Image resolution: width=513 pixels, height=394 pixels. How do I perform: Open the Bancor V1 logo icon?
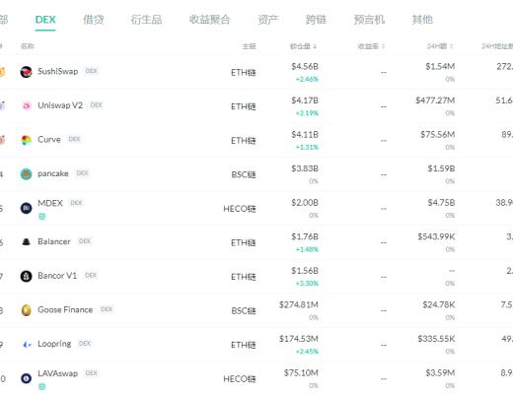point(26,276)
